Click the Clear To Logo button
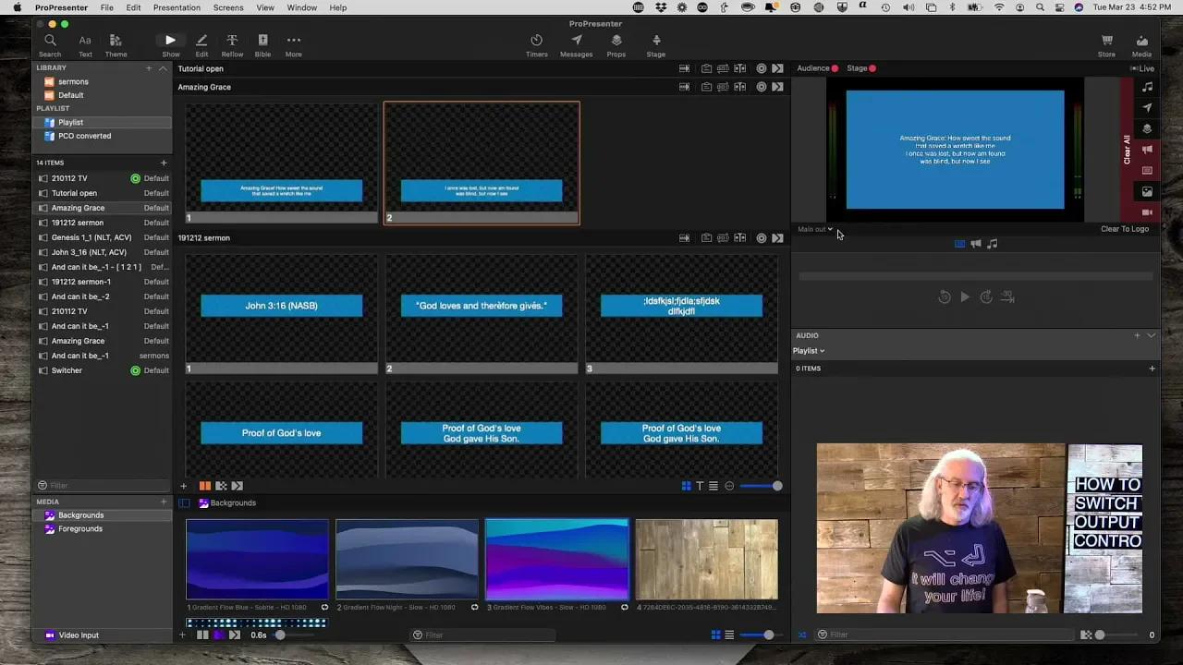Viewport: 1183px width, 665px height. pyautogui.click(x=1124, y=228)
